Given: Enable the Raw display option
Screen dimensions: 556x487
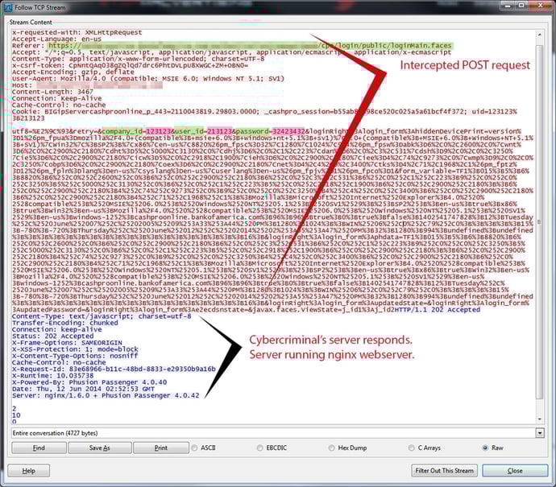Looking at the screenshot, I should 483,448.
